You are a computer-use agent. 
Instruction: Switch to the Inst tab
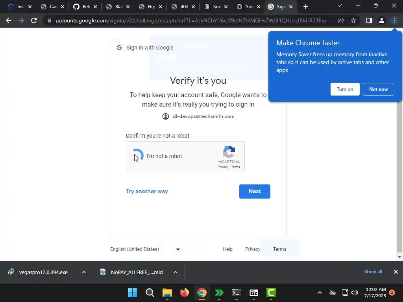[x=17, y=7]
